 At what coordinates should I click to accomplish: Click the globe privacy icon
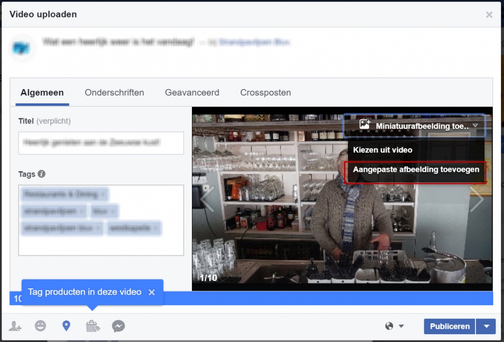point(390,326)
